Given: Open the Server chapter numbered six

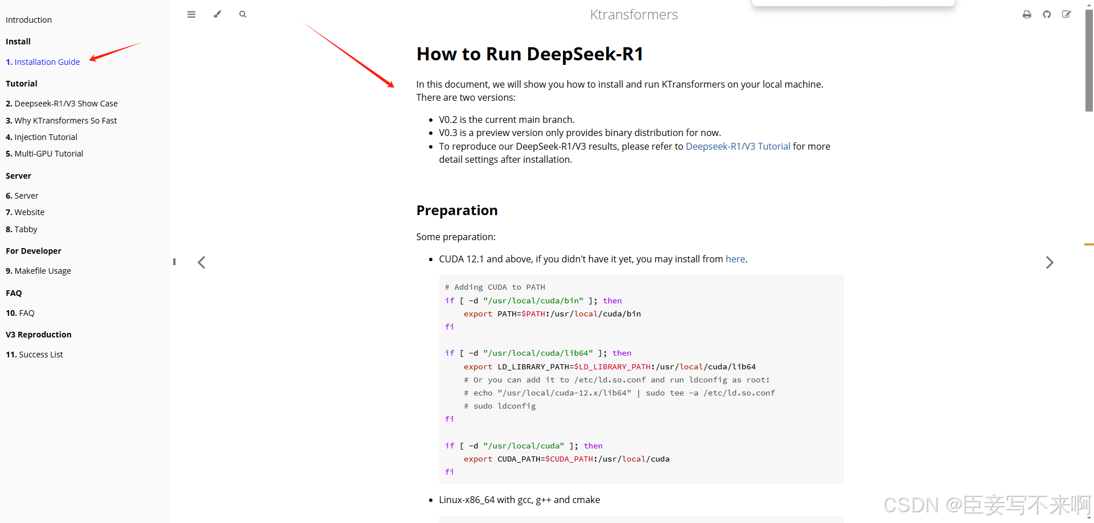Looking at the screenshot, I should coord(22,196).
